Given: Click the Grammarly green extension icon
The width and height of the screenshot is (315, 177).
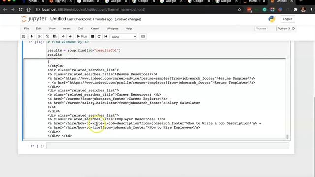Looking at the screenshot, I should [x=264, y=10].
